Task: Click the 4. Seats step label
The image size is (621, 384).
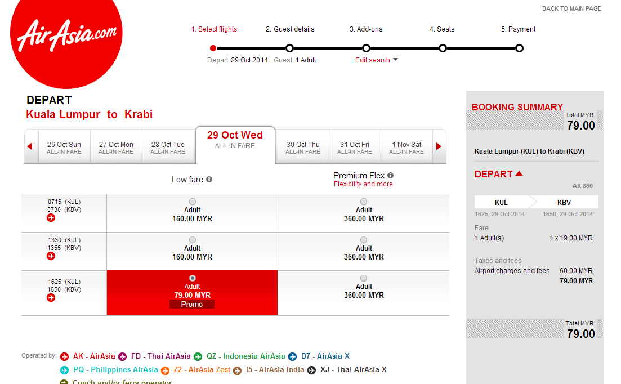Action: point(442,29)
